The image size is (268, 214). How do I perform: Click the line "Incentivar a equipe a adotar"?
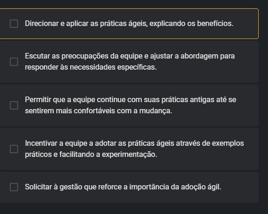pos(134,143)
